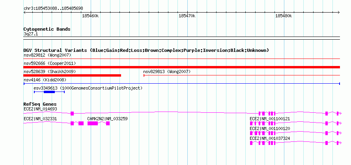Viewport: 351px width, 165px height.
Task: Select the ECE2 NM_001100121 transcript glyph
Action: 295,123
